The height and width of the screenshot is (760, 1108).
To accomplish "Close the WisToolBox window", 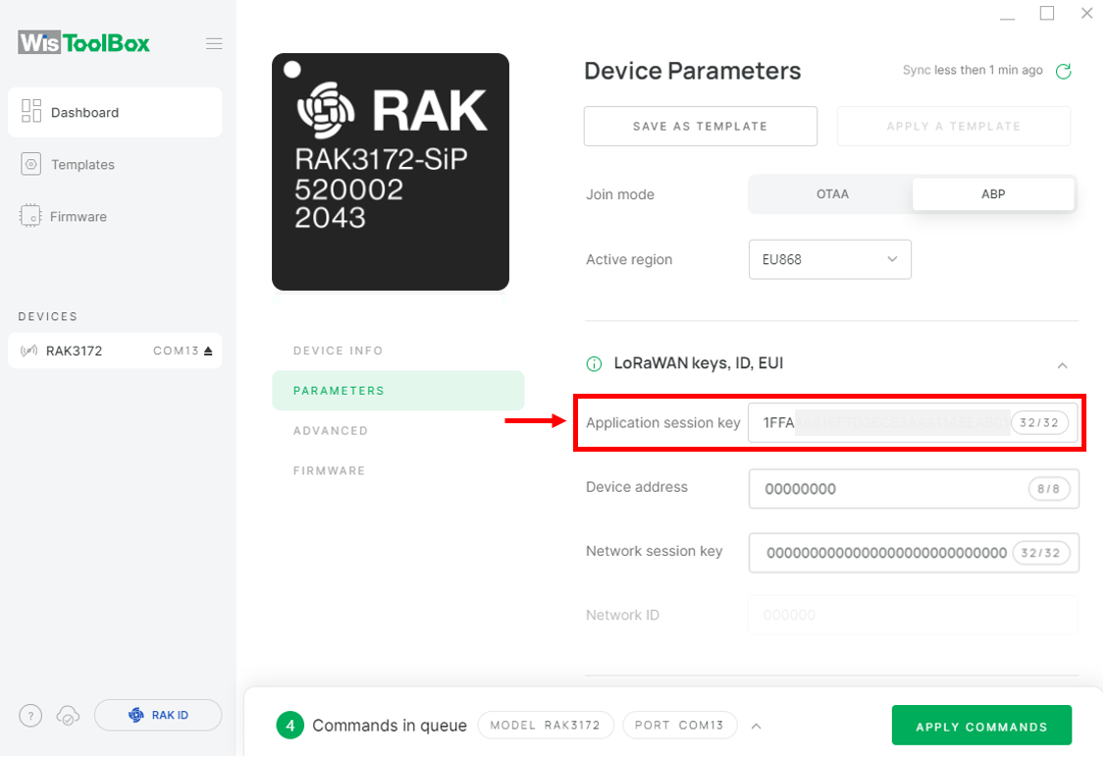I will [x=1086, y=13].
